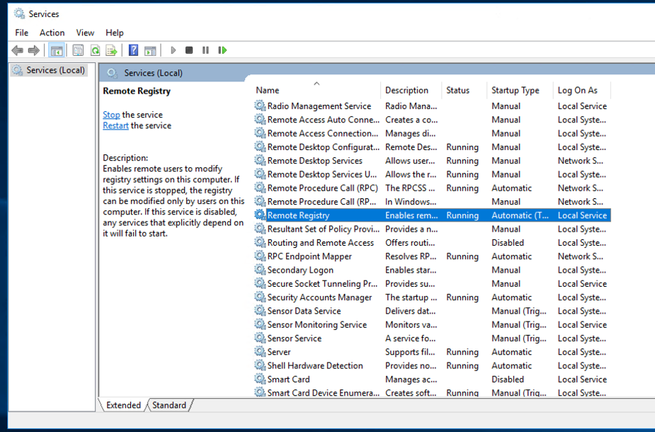Image resolution: width=655 pixels, height=432 pixels.
Task: Select Remote Access Connection Manager service row
Action: point(432,133)
